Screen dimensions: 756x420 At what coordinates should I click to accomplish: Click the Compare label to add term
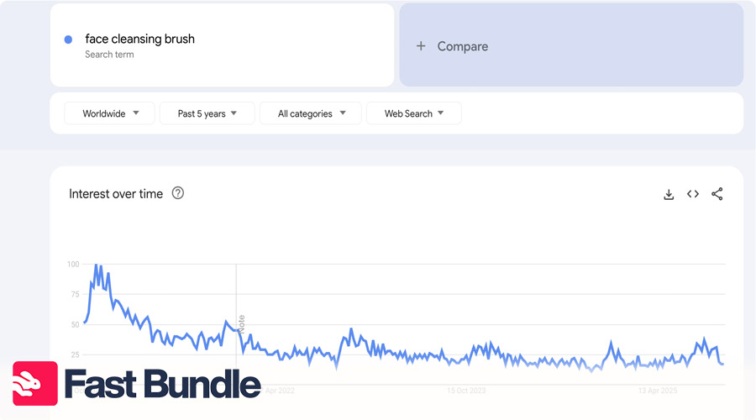[462, 46]
